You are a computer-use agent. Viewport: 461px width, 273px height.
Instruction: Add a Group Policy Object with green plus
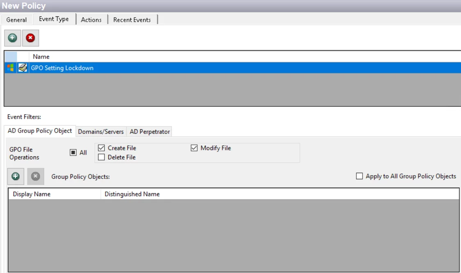point(16,176)
